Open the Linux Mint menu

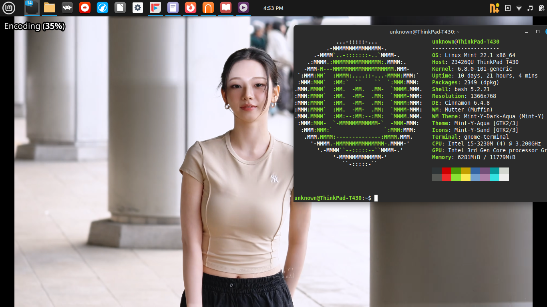(8, 8)
